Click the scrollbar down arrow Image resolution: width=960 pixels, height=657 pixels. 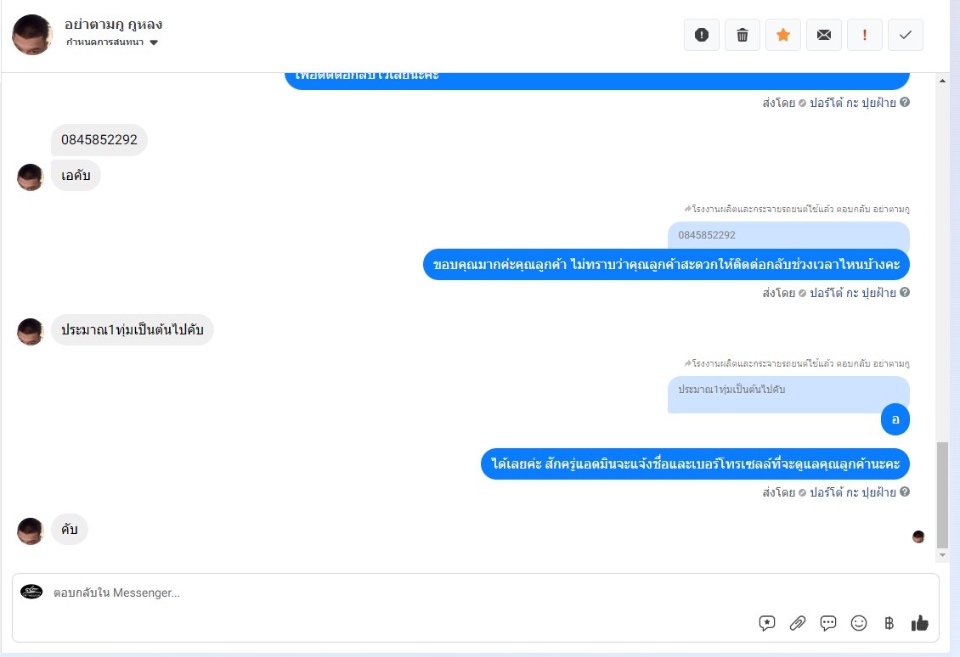pos(942,555)
